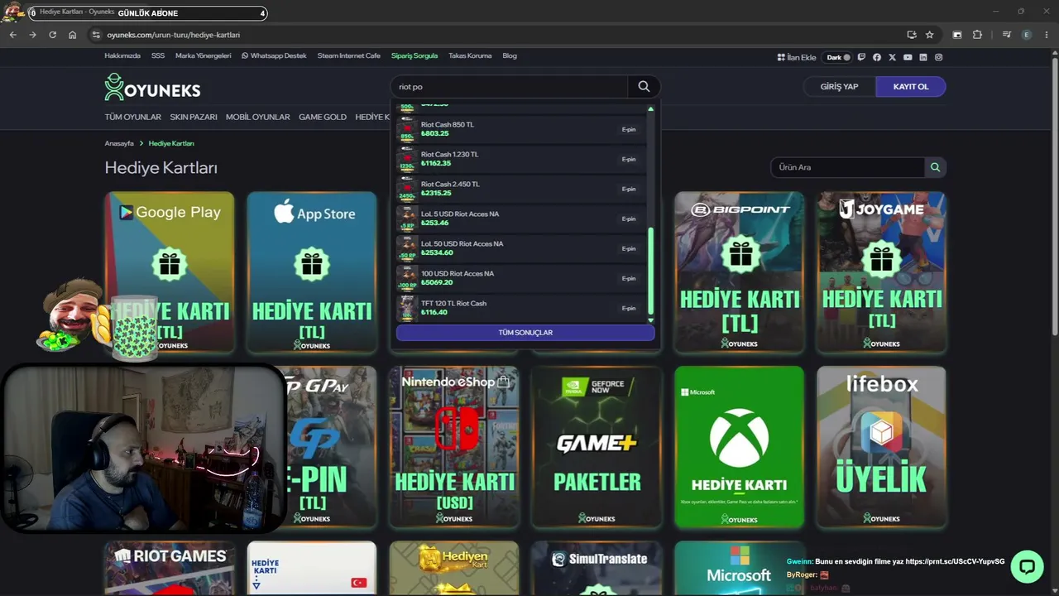Open the Bigpoint gift card tile
The width and height of the screenshot is (1059, 596).
click(x=739, y=272)
